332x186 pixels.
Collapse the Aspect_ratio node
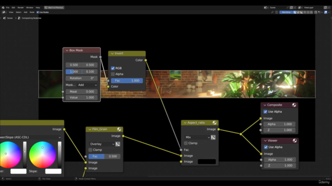(x=185, y=123)
